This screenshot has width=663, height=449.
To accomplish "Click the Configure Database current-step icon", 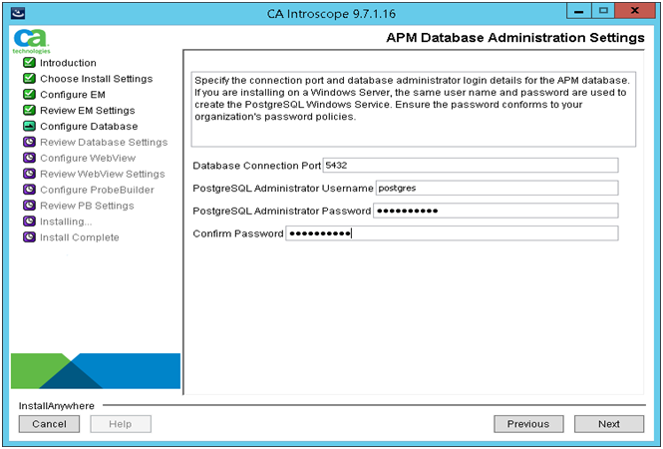I will (x=29, y=127).
